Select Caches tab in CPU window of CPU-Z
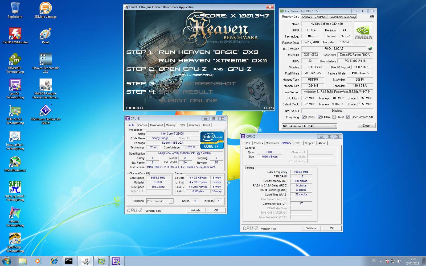The height and width of the screenshot is (266, 426). [x=143, y=125]
